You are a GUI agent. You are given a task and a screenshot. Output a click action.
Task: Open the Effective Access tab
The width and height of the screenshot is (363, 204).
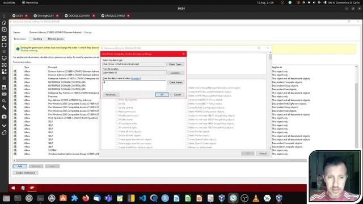pos(56,39)
